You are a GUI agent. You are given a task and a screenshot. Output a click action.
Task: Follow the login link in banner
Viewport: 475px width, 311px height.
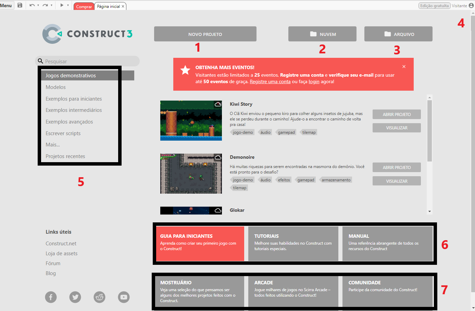pos(314,81)
